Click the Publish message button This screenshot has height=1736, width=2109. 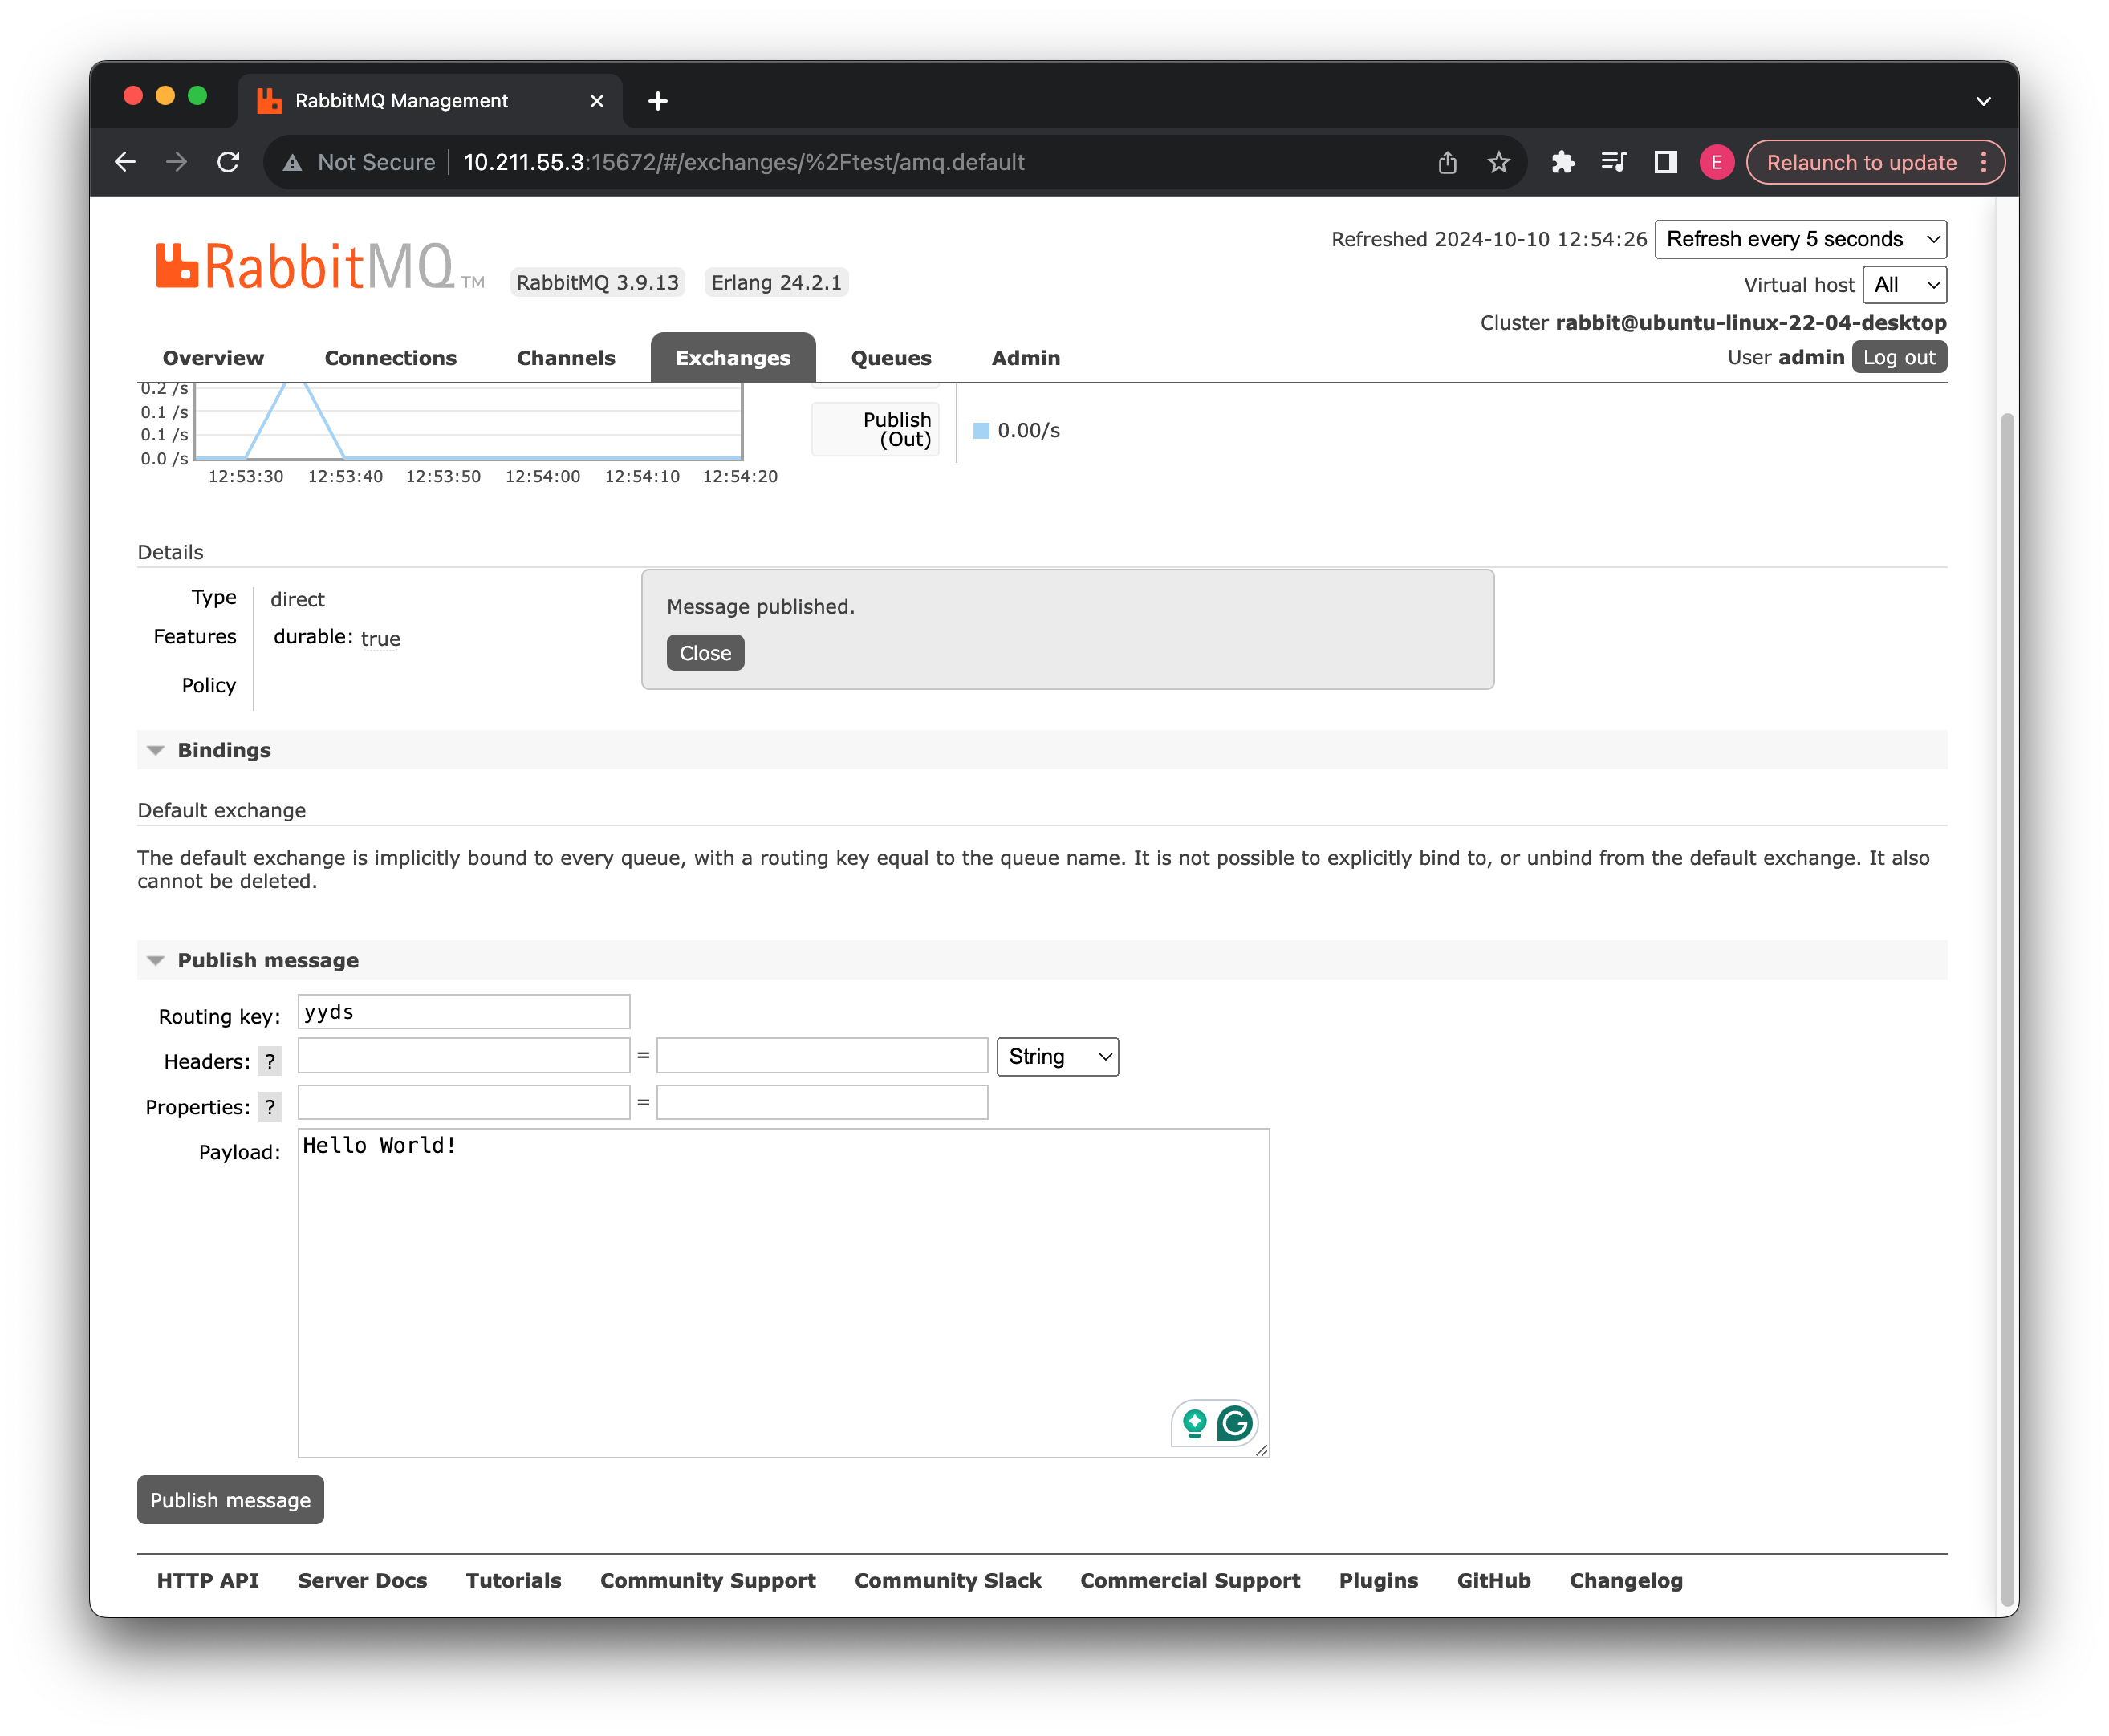[x=230, y=1500]
